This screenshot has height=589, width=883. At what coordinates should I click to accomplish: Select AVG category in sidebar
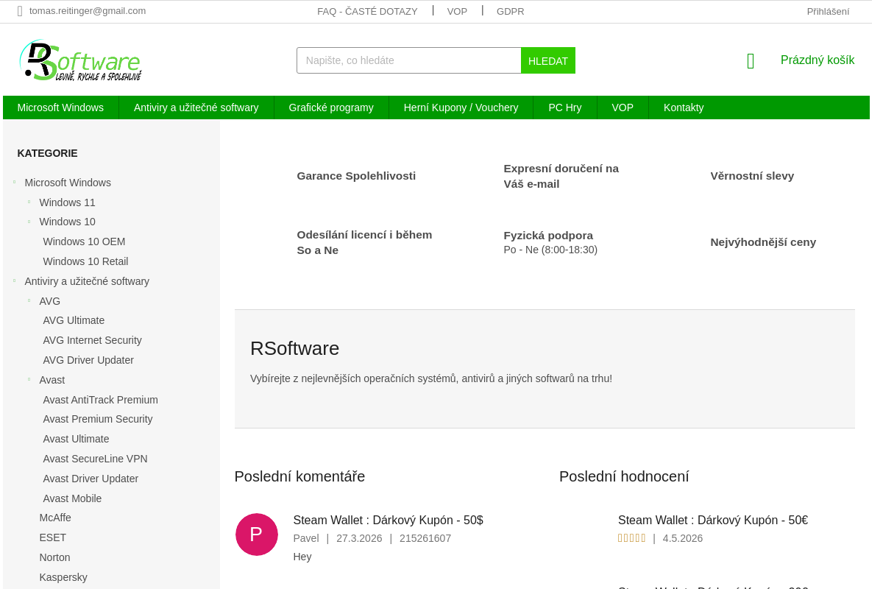coord(50,301)
